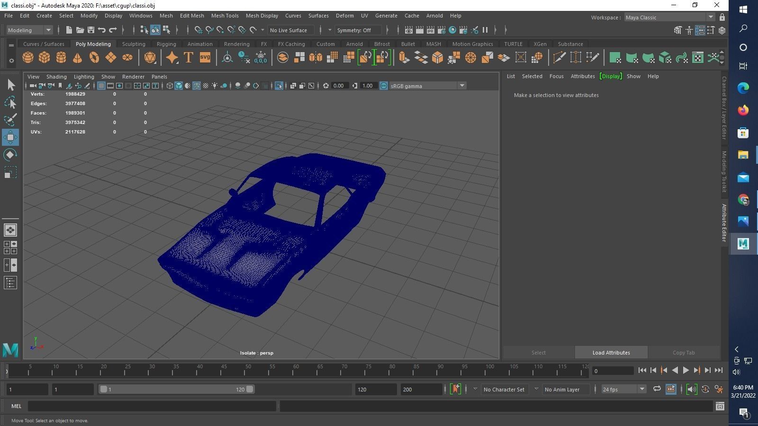Toggle the loop playback mode icon
The height and width of the screenshot is (426, 758).
(657, 389)
